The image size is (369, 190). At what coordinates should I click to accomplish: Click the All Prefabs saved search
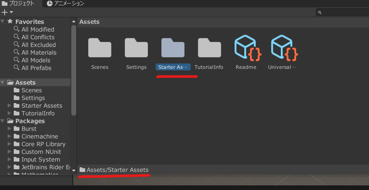36,68
